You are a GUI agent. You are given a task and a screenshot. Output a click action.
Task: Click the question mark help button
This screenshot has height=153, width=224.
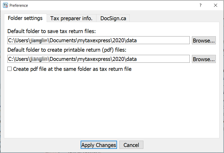[x=201, y=5]
